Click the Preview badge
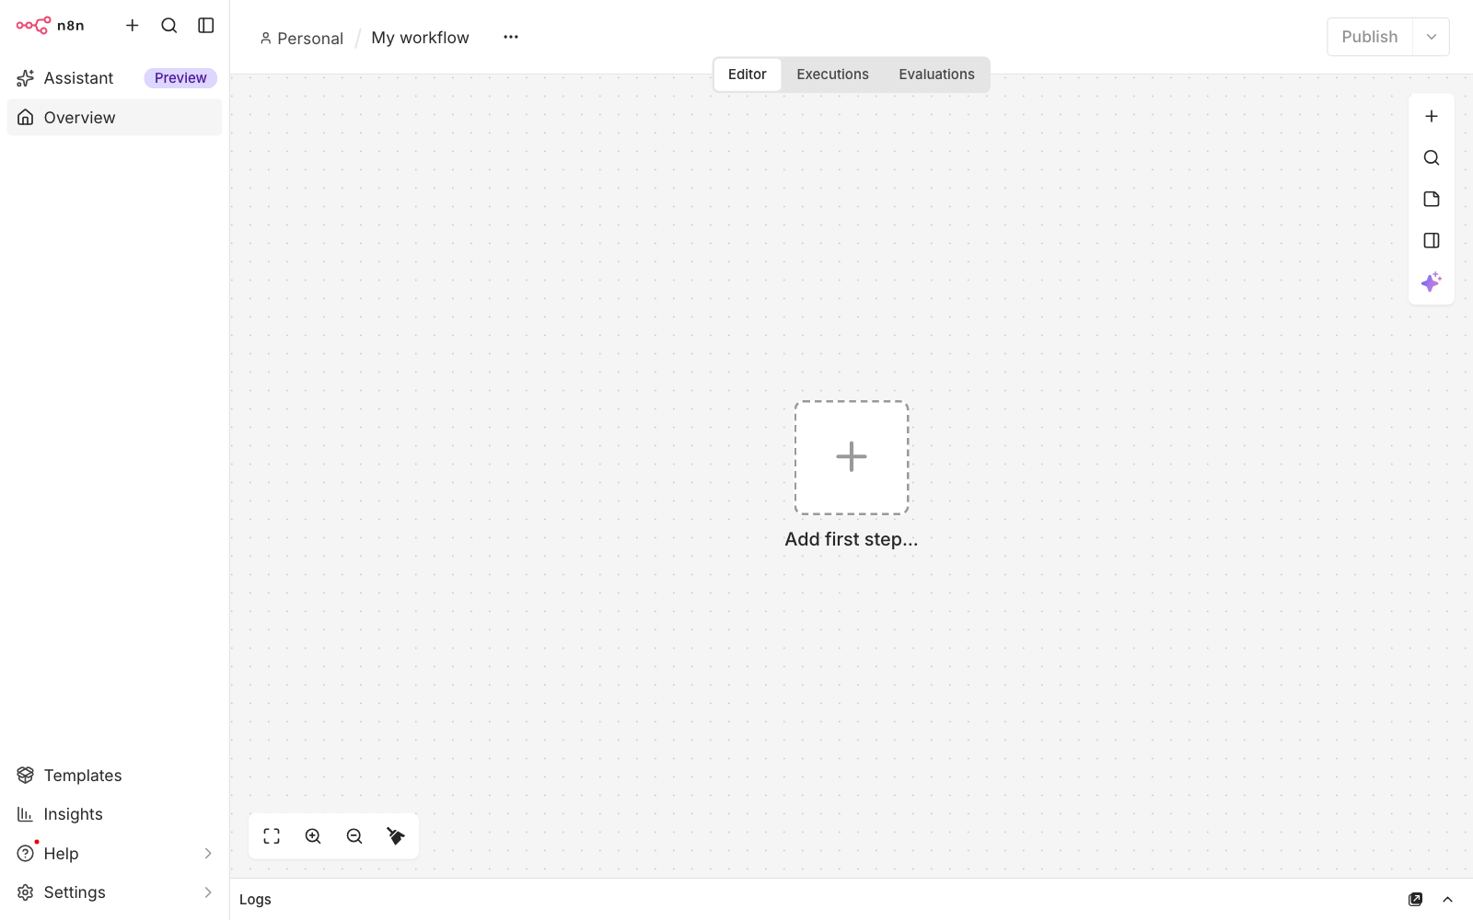Viewport: 1473px width, 920px height. coord(180,78)
